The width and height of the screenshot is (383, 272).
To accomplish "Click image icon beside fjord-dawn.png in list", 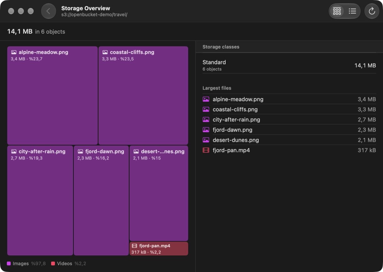I will click(206, 130).
